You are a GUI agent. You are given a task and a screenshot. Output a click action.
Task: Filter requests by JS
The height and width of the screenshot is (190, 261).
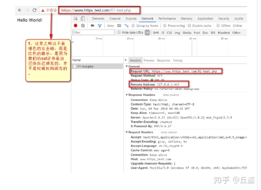click(x=163, y=33)
